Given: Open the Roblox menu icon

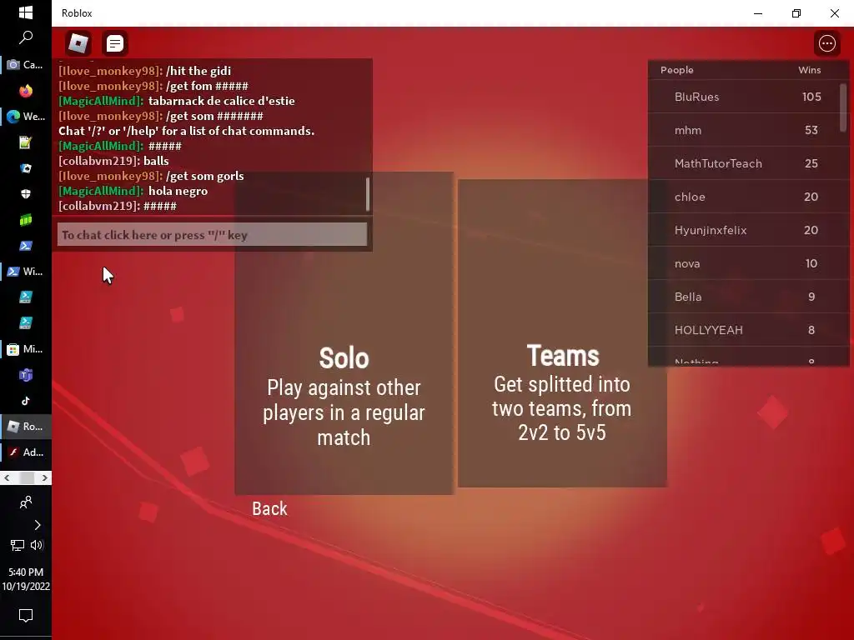Looking at the screenshot, I should tap(78, 43).
